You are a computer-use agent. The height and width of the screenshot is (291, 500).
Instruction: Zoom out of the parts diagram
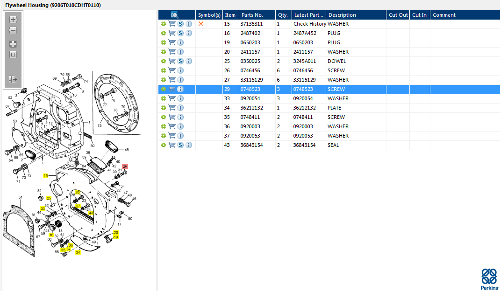click(x=13, y=31)
